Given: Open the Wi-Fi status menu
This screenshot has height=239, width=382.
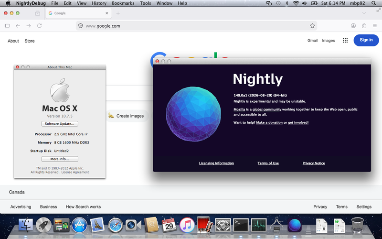Looking at the screenshot, I should coord(296,3).
